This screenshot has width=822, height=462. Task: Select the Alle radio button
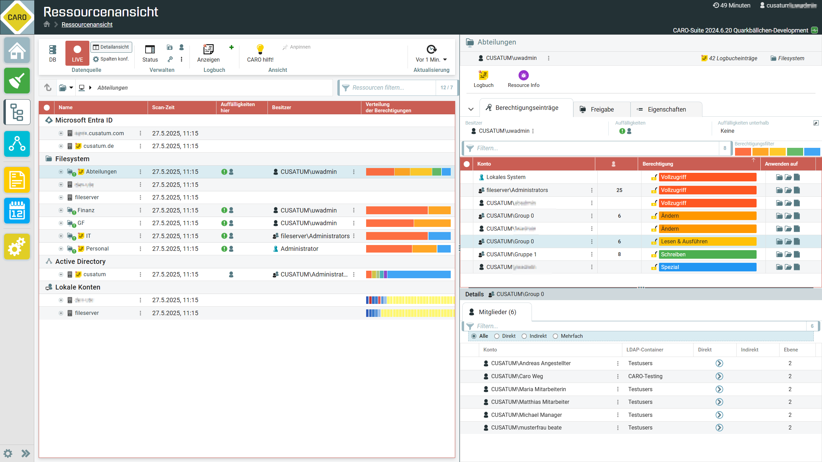(x=474, y=336)
